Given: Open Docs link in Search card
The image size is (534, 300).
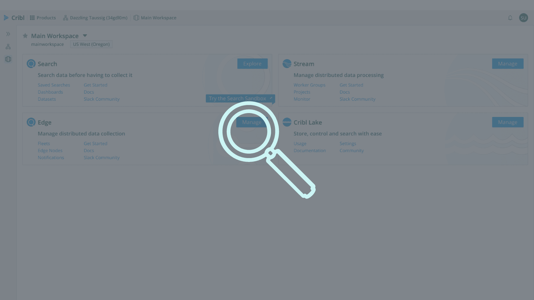Looking at the screenshot, I should tap(89, 92).
